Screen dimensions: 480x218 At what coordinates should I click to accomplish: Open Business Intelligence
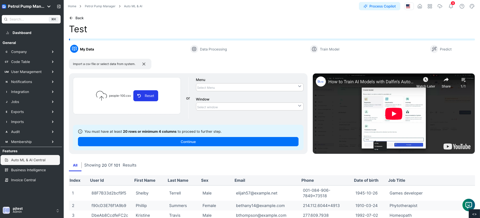(30, 170)
